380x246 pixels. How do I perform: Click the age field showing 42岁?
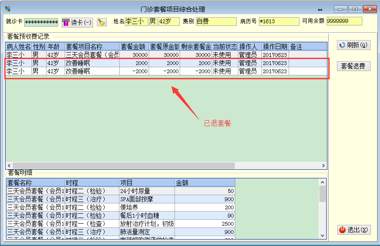169,22
